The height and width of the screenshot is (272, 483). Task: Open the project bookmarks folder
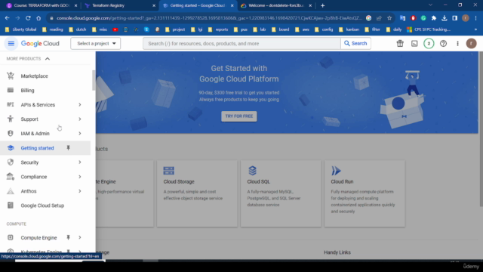coord(175,29)
